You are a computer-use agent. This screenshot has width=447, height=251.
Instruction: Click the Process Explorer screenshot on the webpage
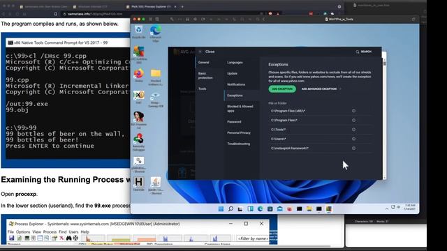139,229
